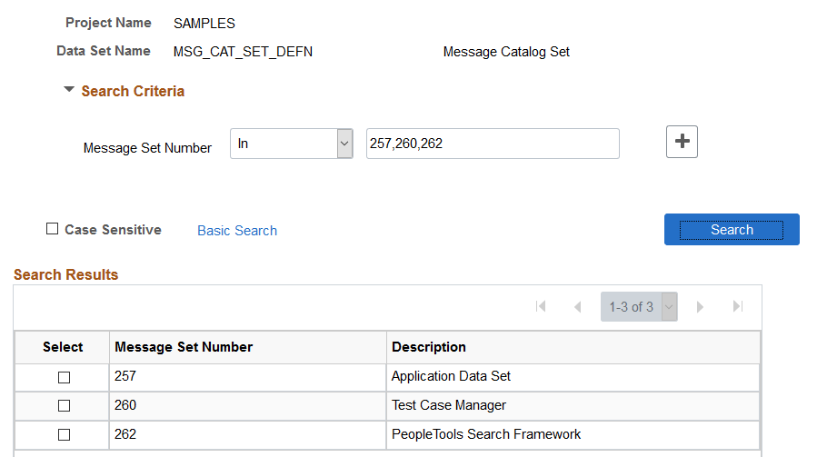This screenshot has width=817, height=457.
Task: Go to previous results page arrow
Action: point(577,307)
